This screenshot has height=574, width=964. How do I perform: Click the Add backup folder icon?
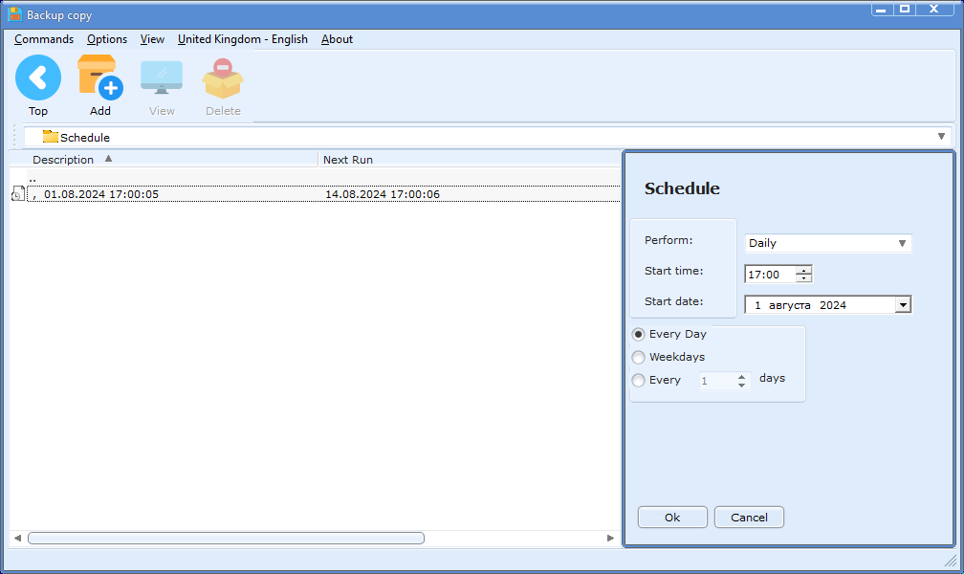[x=99, y=78]
